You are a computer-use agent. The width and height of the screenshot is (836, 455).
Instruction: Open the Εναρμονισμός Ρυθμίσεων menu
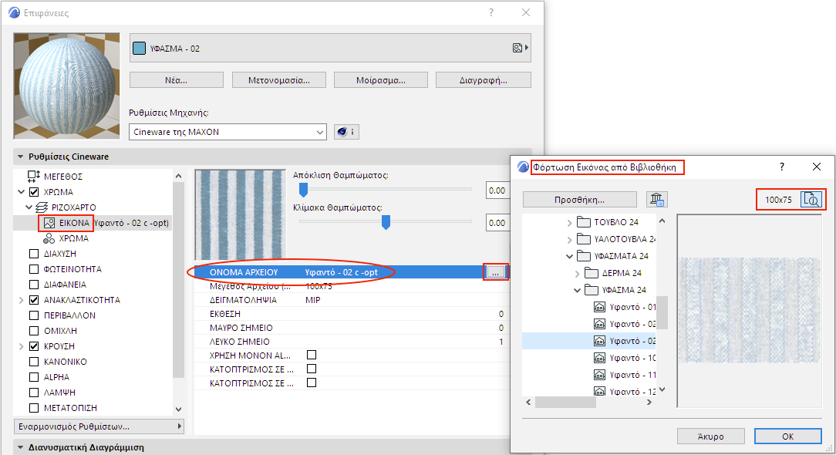tap(99, 426)
